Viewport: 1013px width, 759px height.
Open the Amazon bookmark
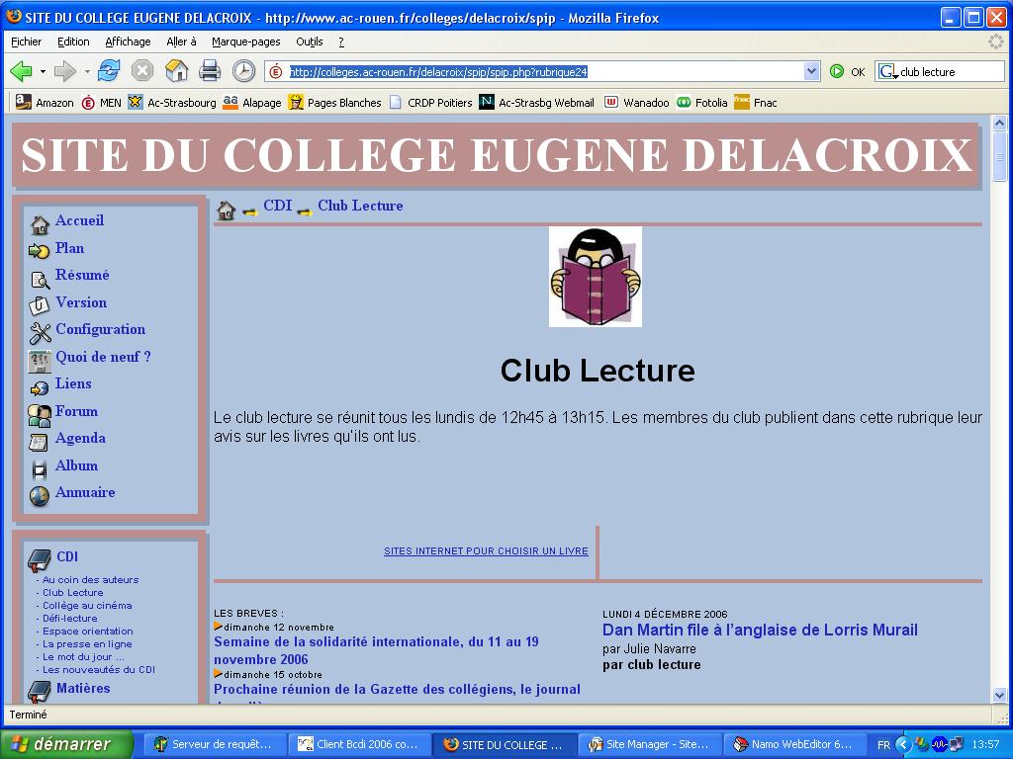coord(45,103)
